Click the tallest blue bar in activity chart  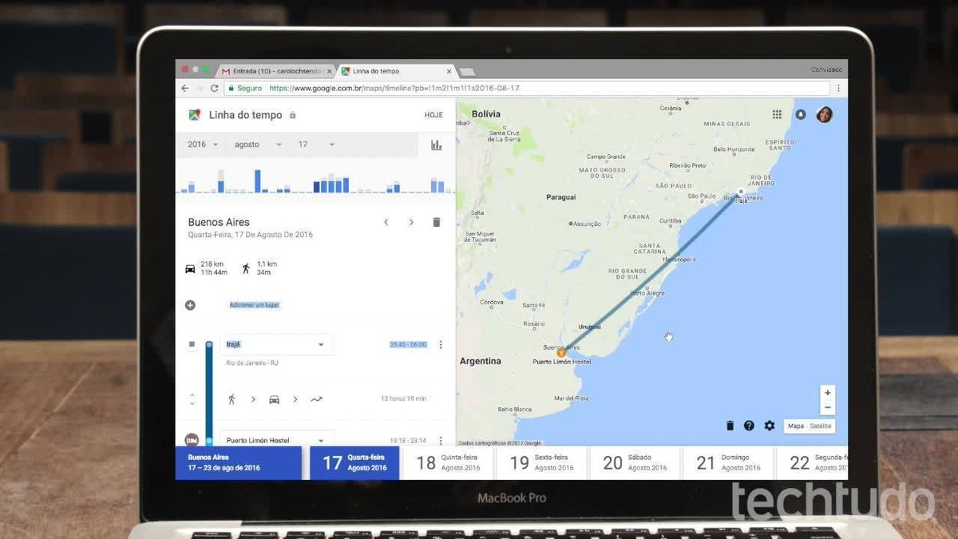point(258,180)
